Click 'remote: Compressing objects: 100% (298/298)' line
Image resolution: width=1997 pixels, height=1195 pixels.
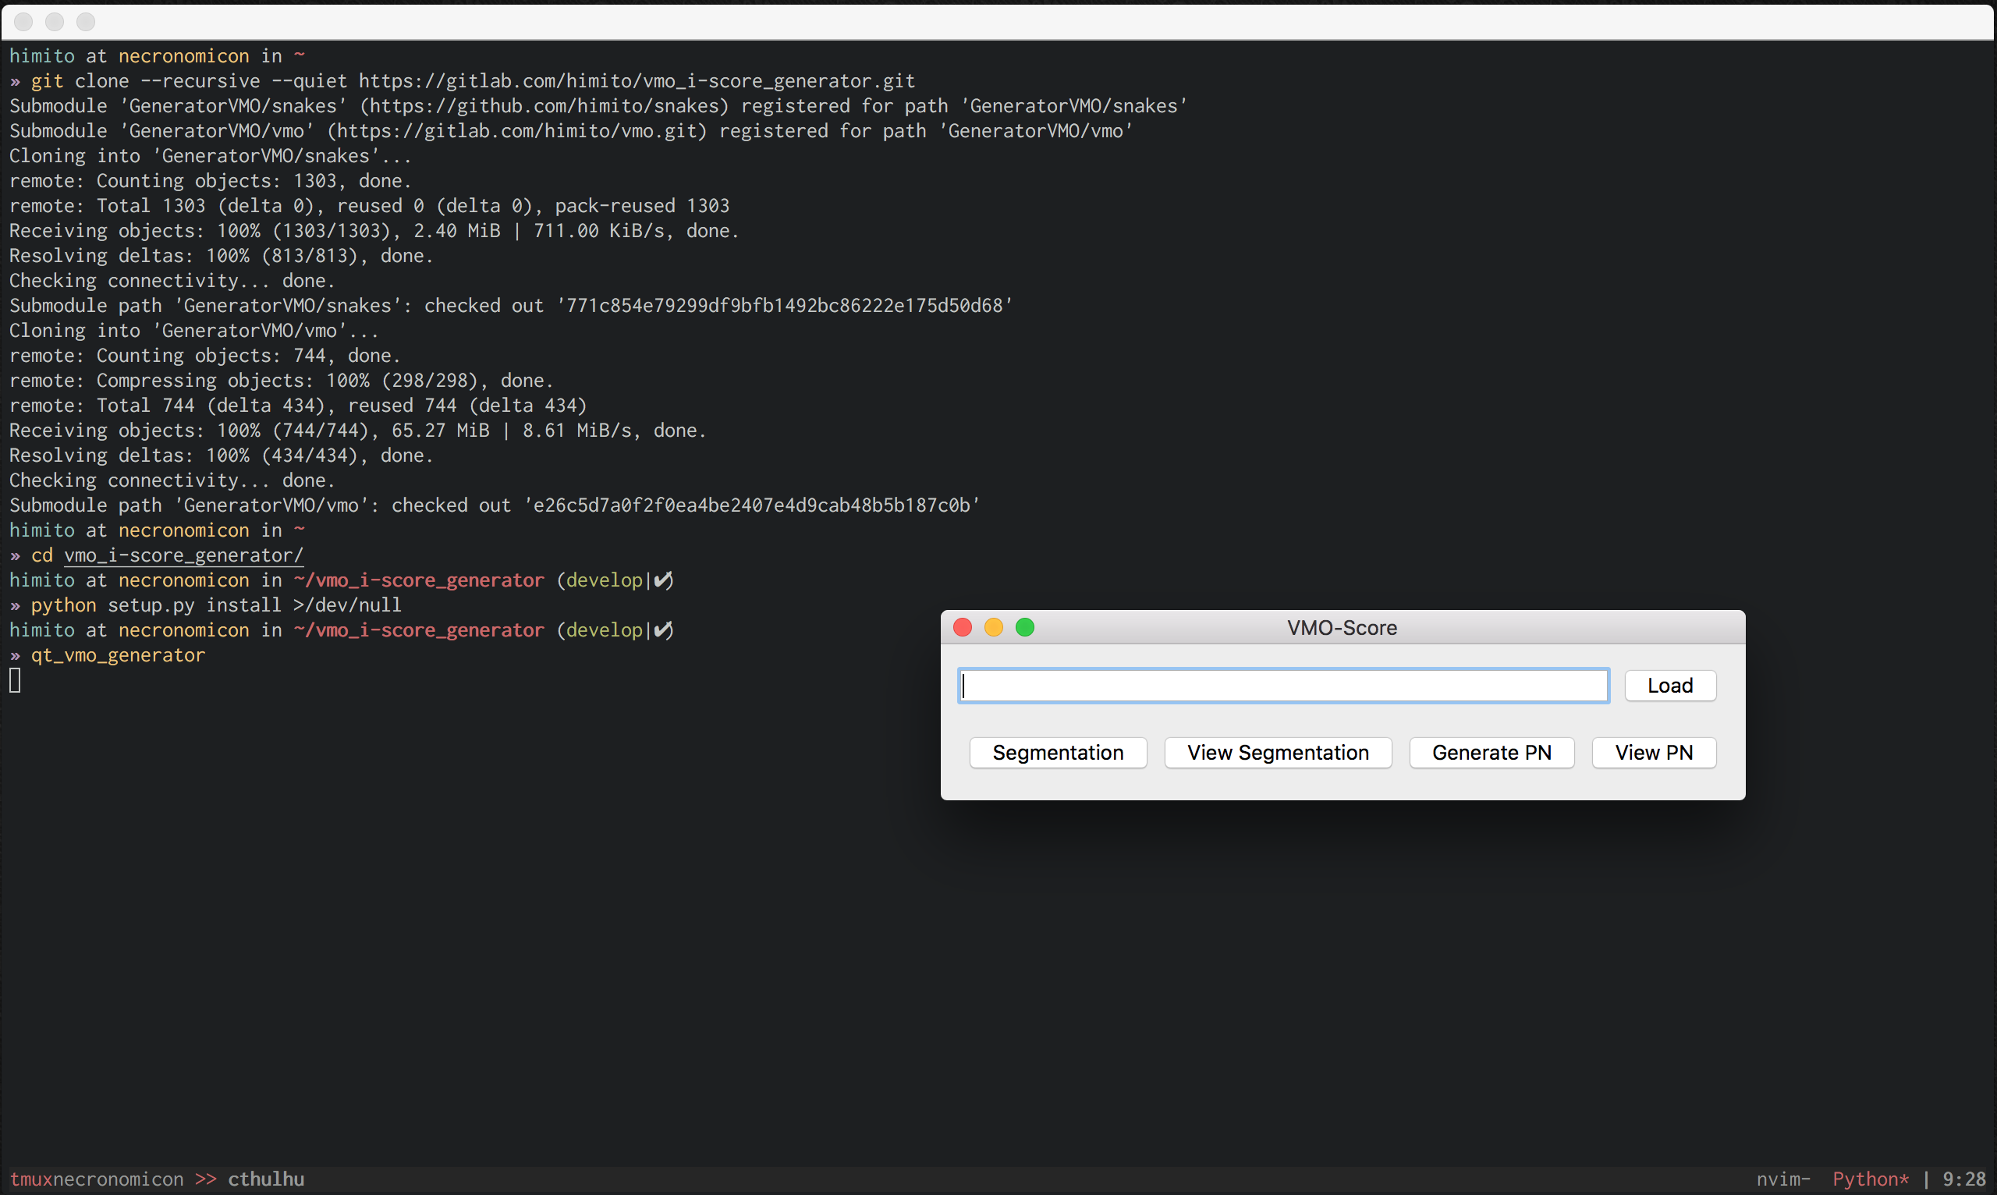coord(281,381)
